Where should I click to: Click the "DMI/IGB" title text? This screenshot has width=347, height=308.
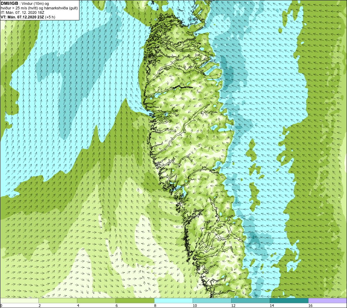9,3
